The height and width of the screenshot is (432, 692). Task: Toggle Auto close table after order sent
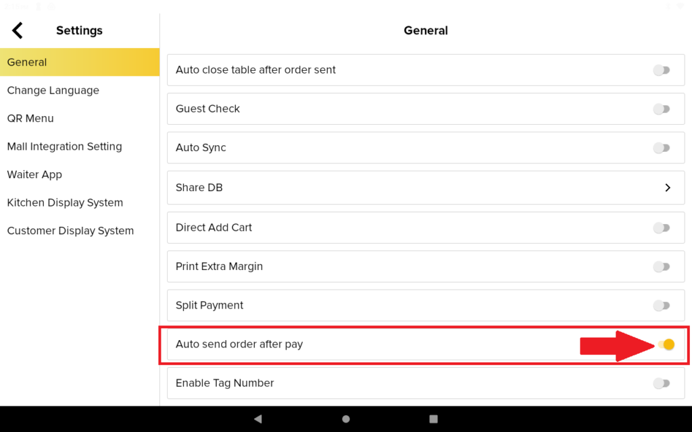[662, 70]
